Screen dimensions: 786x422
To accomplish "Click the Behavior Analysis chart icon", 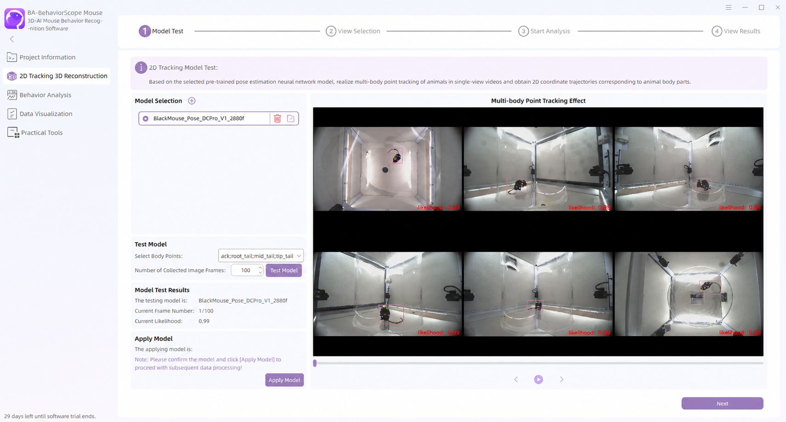I will point(12,95).
